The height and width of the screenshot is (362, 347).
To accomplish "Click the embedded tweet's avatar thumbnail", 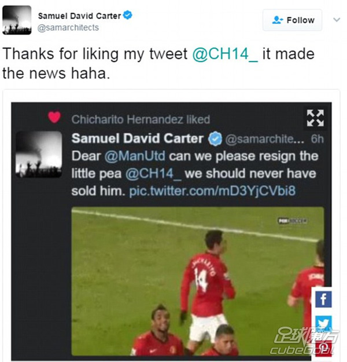I will (x=39, y=154).
